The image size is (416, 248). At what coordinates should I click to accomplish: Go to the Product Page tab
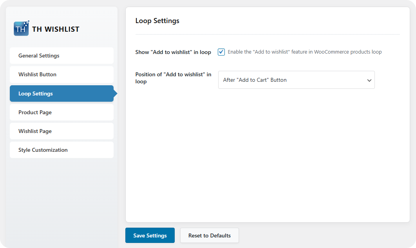point(61,112)
